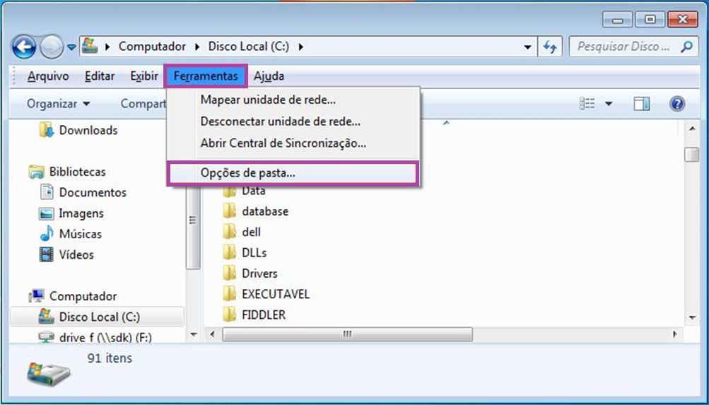The image size is (709, 405).
Task: Toggle the preview pane button
Action: [x=641, y=104]
